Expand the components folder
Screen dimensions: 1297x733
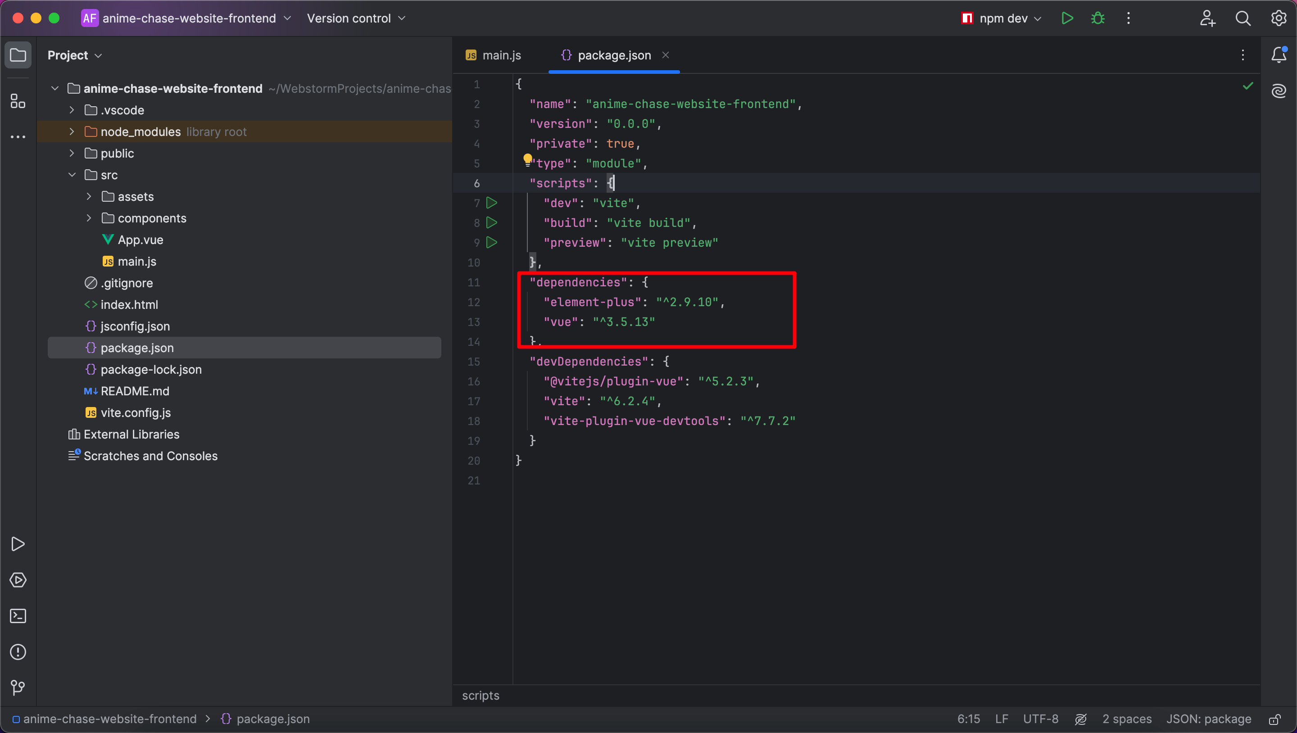89,218
